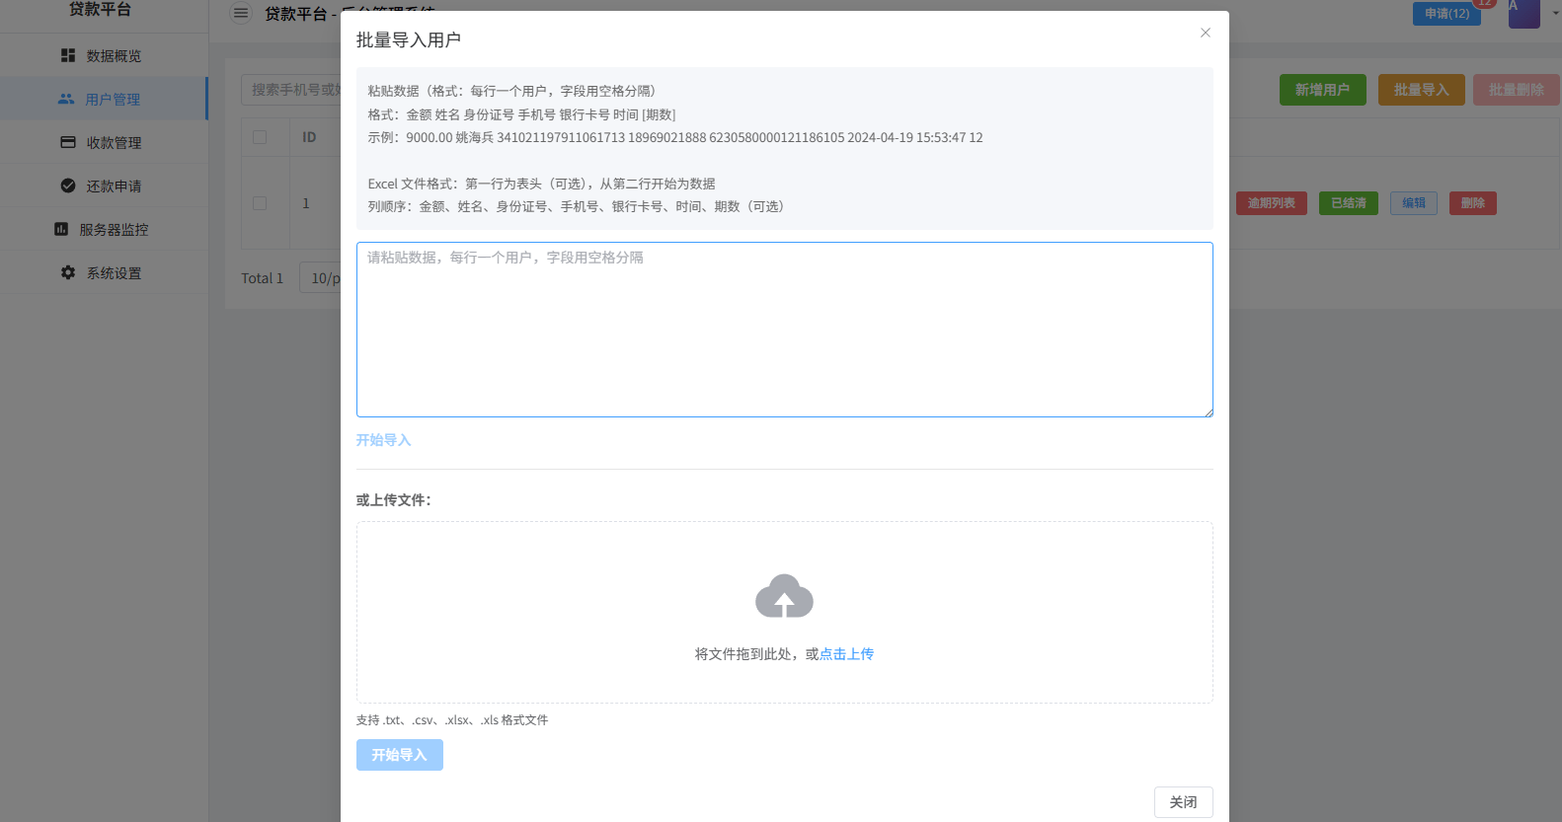Click the 点击上传 link
Image resolution: width=1562 pixels, height=822 pixels.
[846, 654]
